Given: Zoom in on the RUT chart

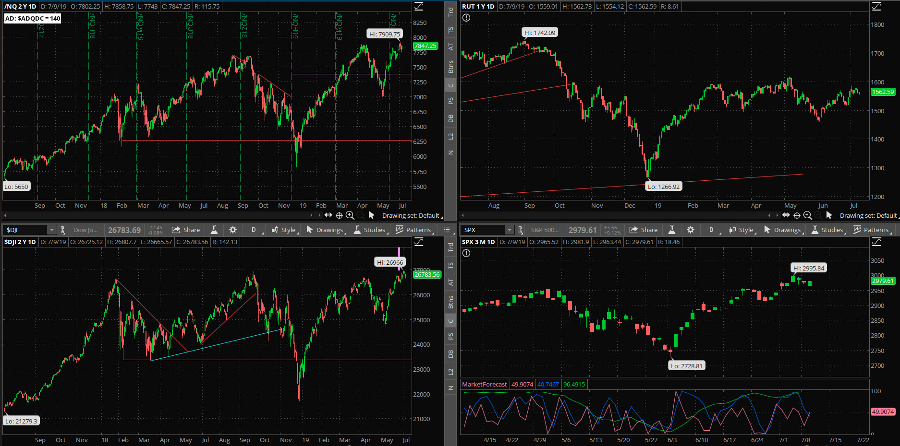Looking at the screenshot, I should pos(808,215).
